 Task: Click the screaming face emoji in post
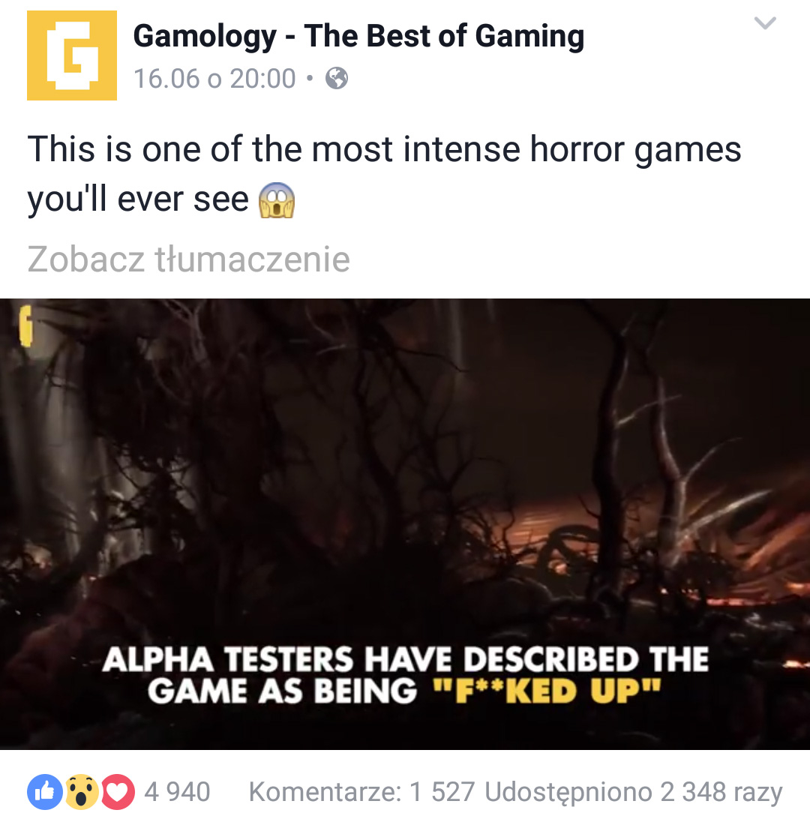pos(276,200)
